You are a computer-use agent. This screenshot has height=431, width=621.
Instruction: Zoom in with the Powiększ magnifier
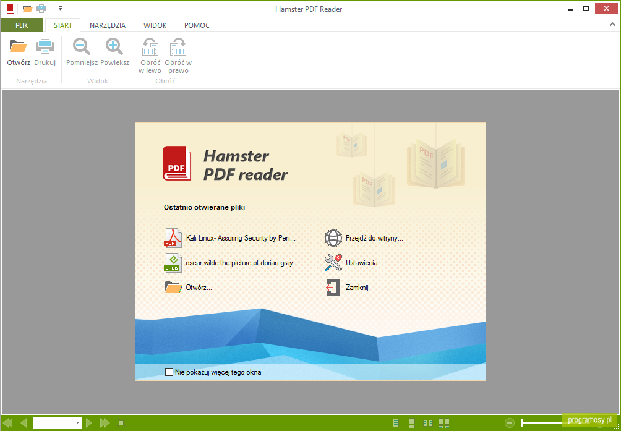(x=115, y=52)
